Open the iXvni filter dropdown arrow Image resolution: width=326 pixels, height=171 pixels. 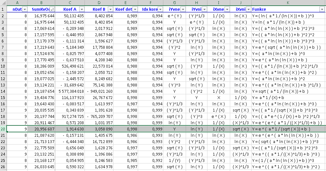(x=248, y=9)
